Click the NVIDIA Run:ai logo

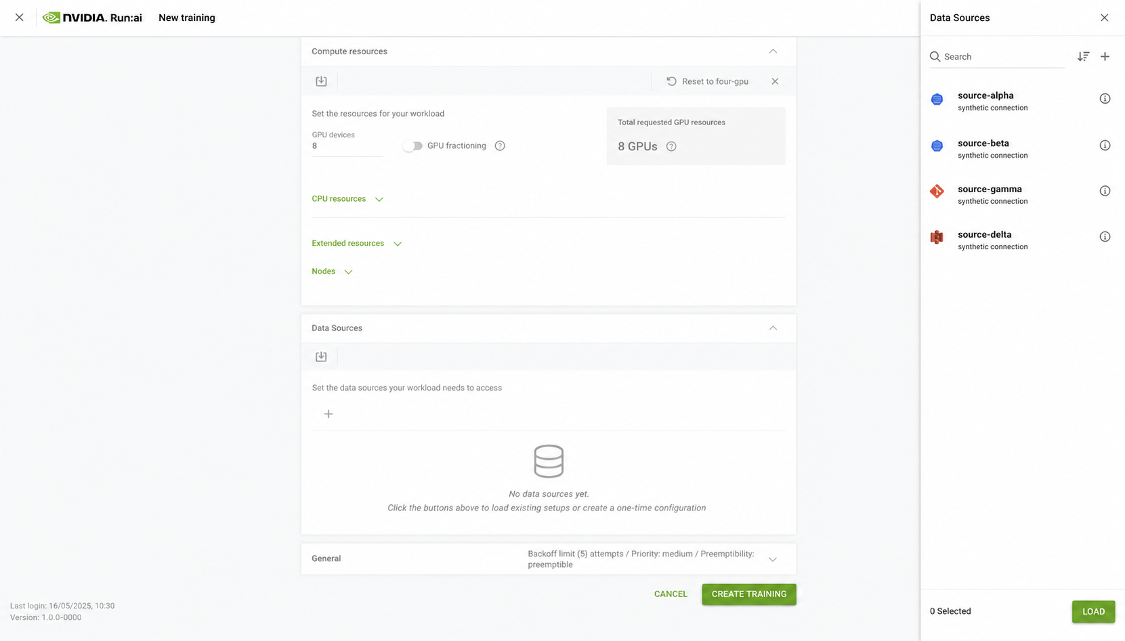pyautogui.click(x=92, y=18)
